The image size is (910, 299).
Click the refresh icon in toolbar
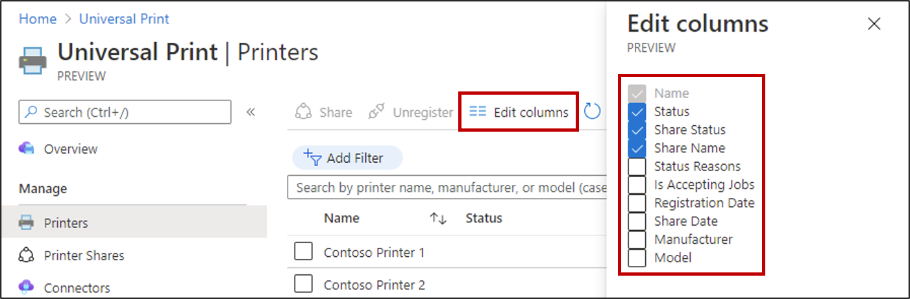pyautogui.click(x=592, y=112)
